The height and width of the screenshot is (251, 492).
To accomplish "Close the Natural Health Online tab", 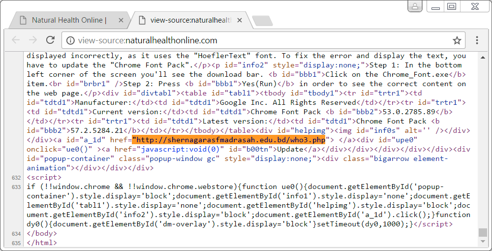I will (121, 20).
